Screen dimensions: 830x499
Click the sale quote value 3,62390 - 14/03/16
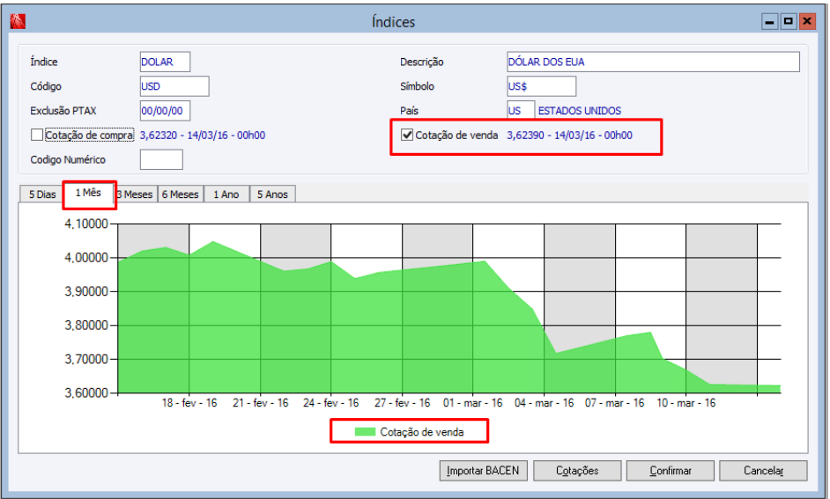tap(569, 136)
